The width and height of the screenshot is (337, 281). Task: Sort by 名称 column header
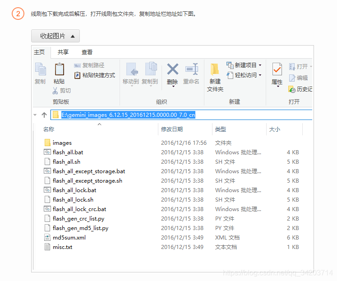tap(49, 129)
